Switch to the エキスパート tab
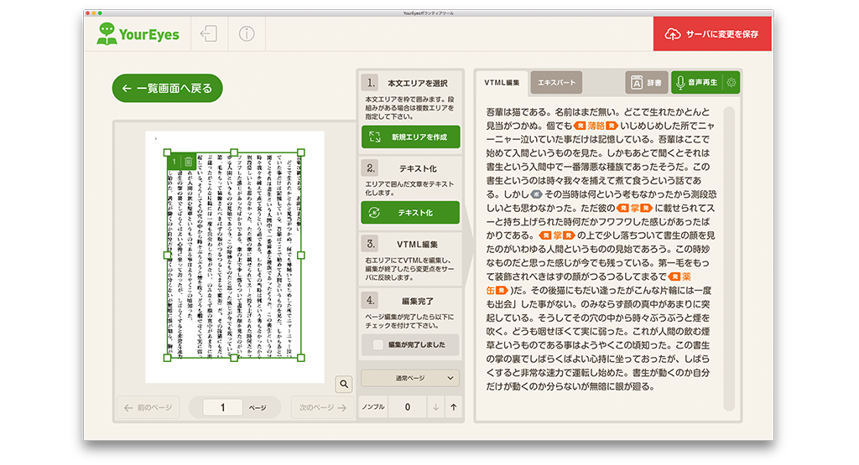This screenshot has height=465, width=859. pyautogui.click(x=557, y=82)
